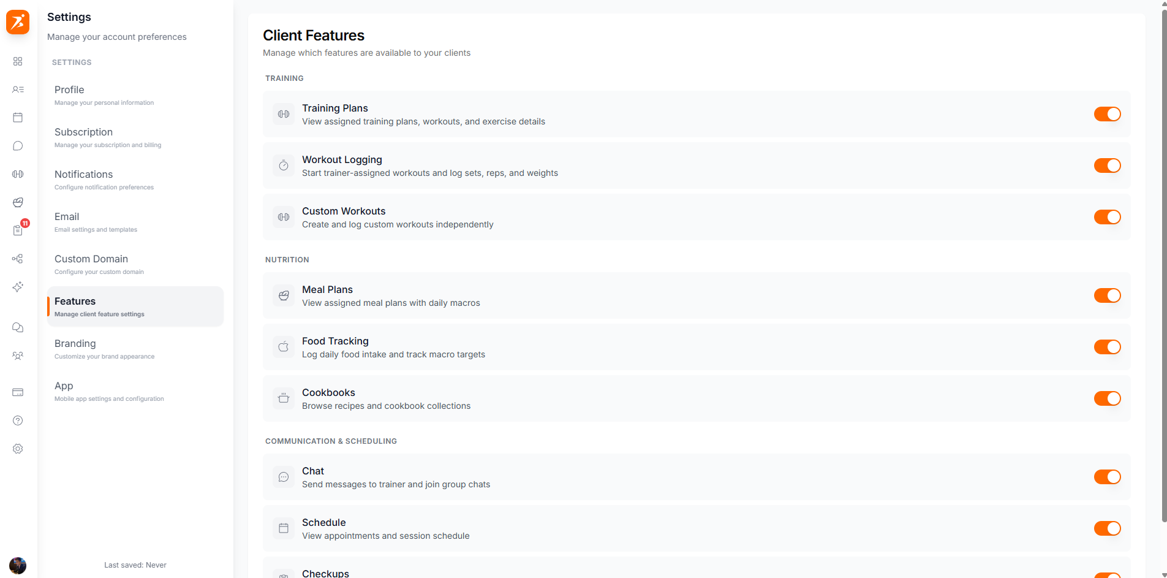The width and height of the screenshot is (1167, 578).
Task: Open the calendar icon in the sidebar
Action: pos(18,117)
